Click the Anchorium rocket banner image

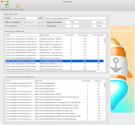pos(122,69)
